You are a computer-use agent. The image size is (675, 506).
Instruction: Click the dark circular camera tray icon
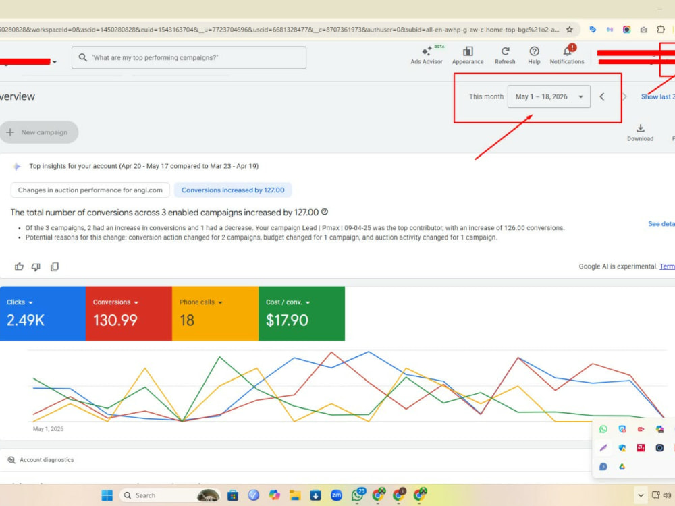659,448
